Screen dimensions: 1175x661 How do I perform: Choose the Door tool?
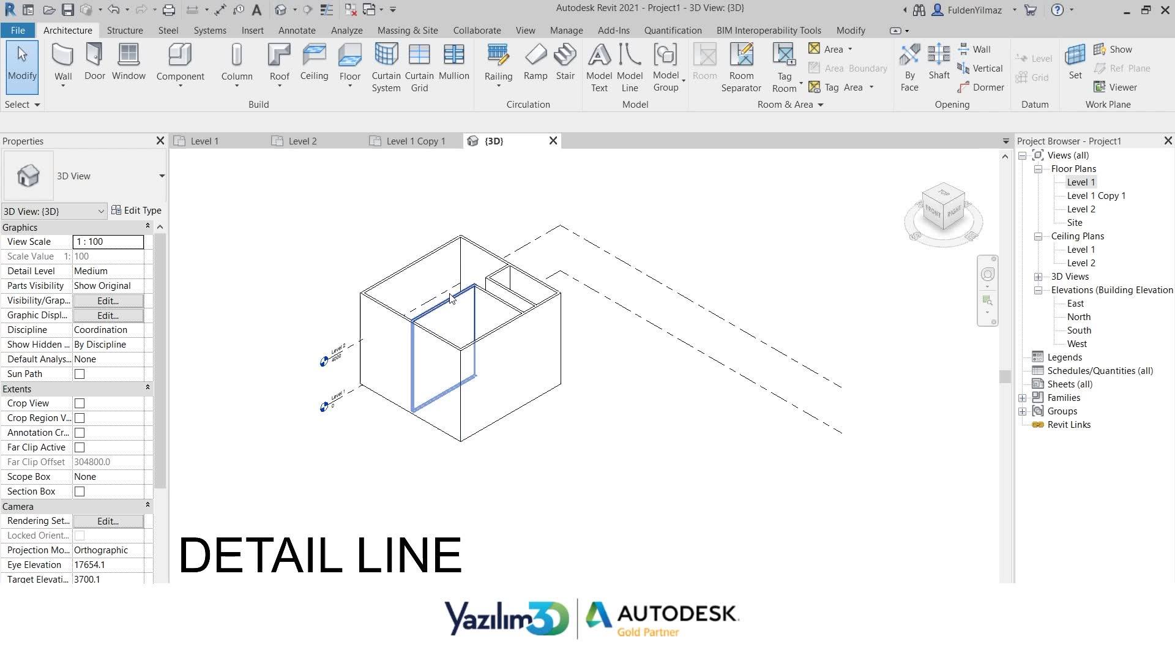click(94, 62)
